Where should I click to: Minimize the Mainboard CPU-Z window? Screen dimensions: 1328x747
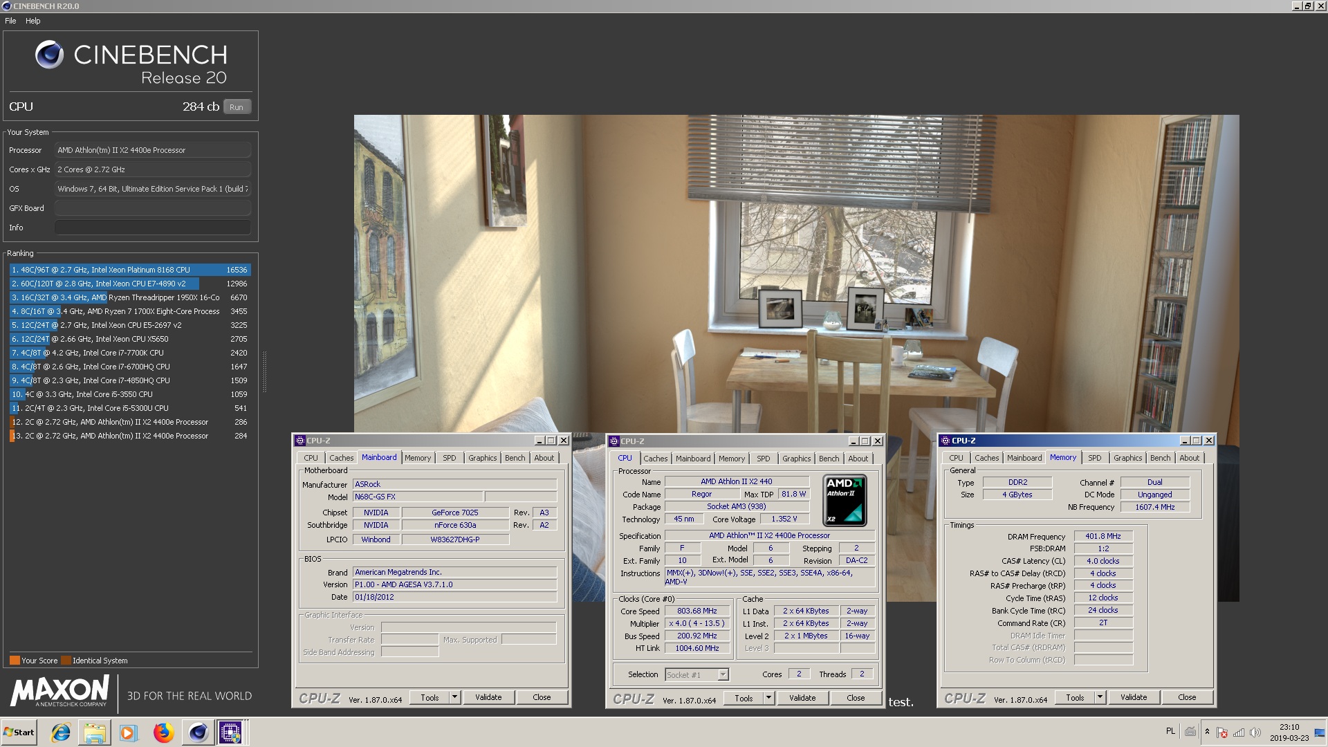(x=539, y=441)
